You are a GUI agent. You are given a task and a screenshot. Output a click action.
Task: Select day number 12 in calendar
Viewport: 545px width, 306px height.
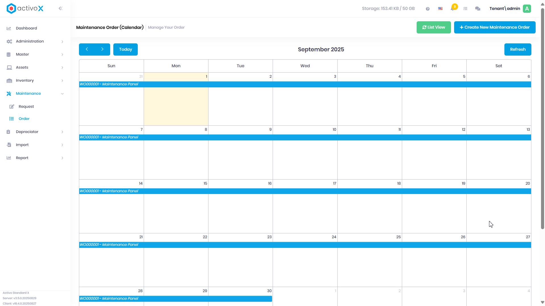click(x=463, y=130)
